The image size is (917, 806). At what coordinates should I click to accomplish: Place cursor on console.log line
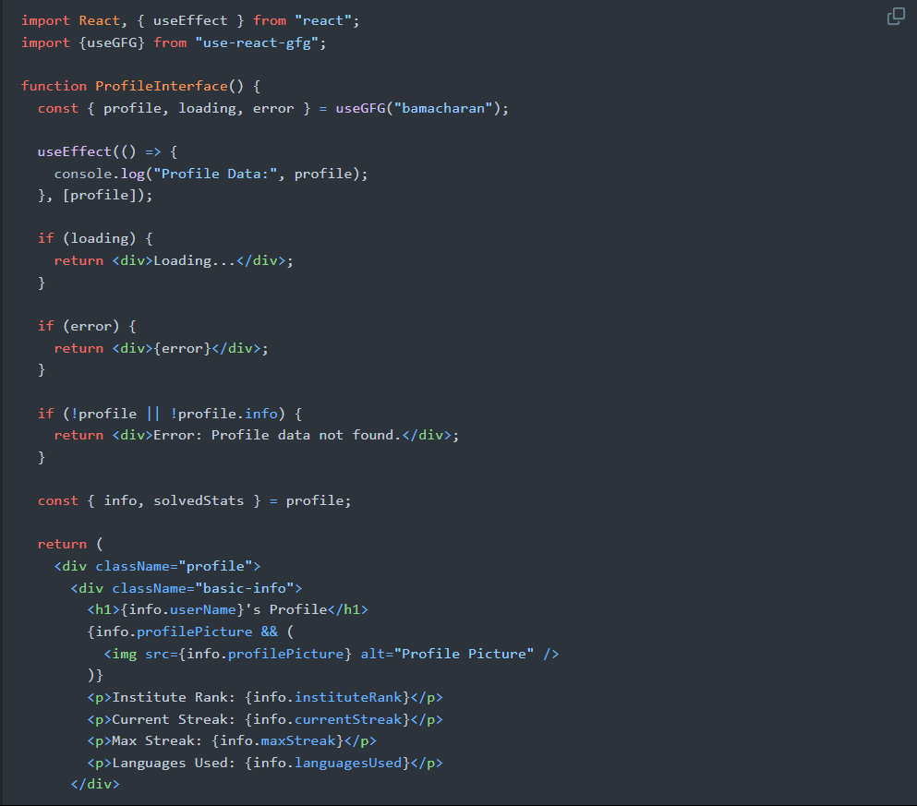(x=211, y=174)
